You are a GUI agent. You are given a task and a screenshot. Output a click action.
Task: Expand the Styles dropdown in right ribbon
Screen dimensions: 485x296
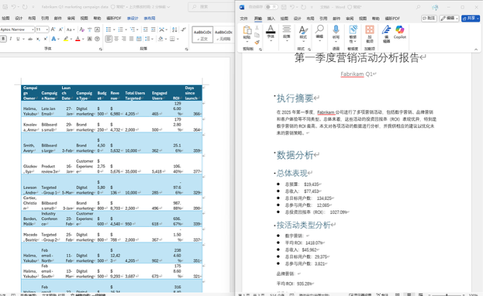302,32
